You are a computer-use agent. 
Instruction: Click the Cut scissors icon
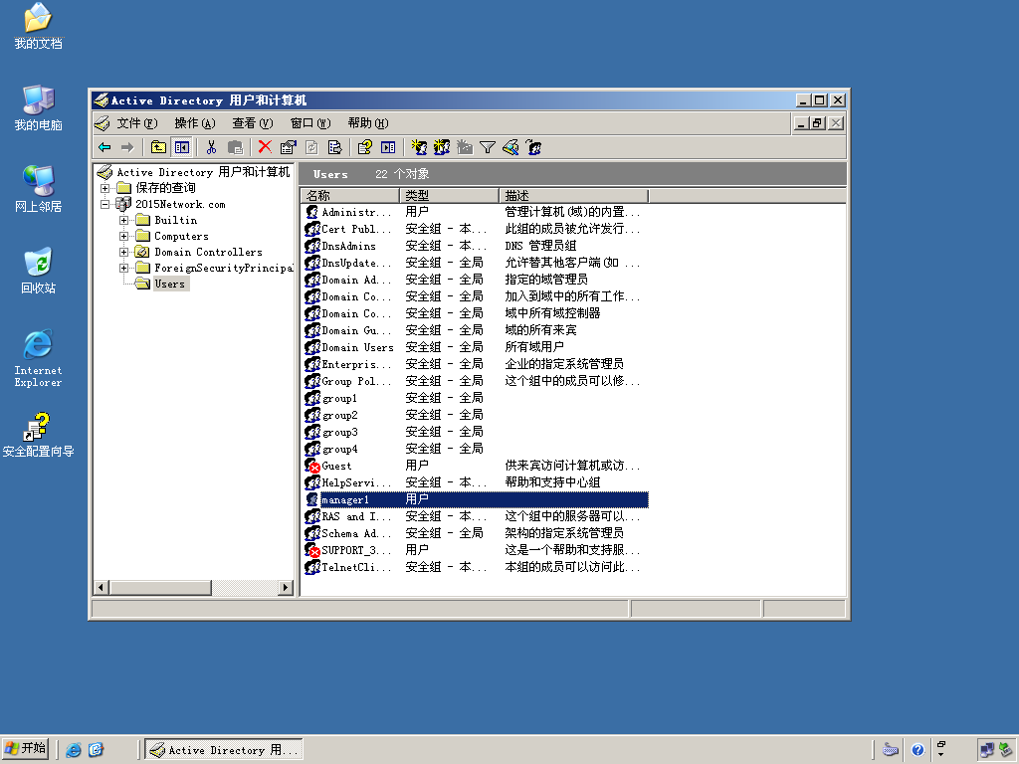point(211,147)
